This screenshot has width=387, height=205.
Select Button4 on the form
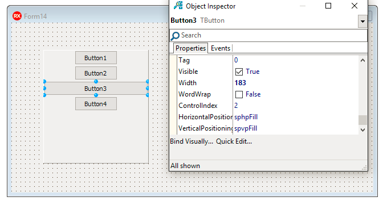point(96,104)
